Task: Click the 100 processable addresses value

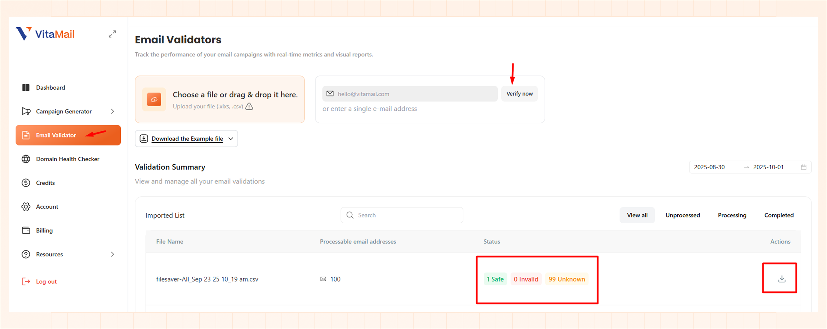Action: click(x=335, y=279)
